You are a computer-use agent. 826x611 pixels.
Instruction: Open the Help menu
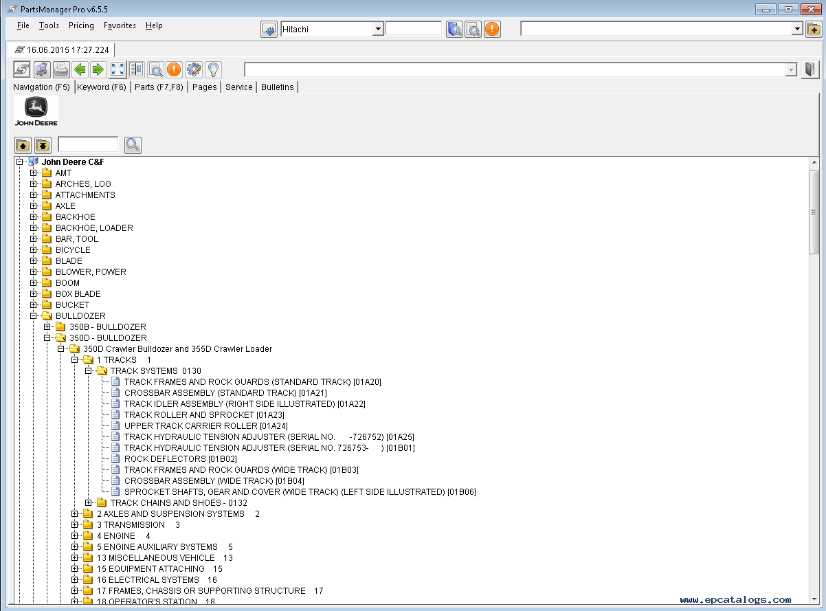(x=154, y=25)
